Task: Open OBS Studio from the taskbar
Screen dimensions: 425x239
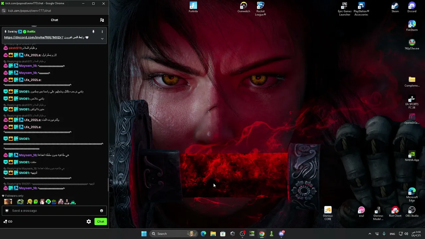Action: pos(242,234)
